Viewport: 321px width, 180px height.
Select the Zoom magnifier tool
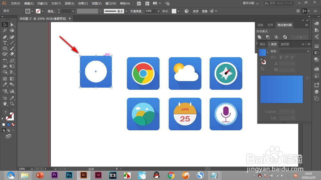click(12, 104)
